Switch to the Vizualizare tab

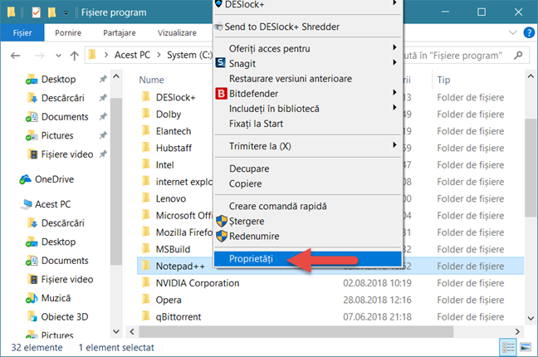177,32
